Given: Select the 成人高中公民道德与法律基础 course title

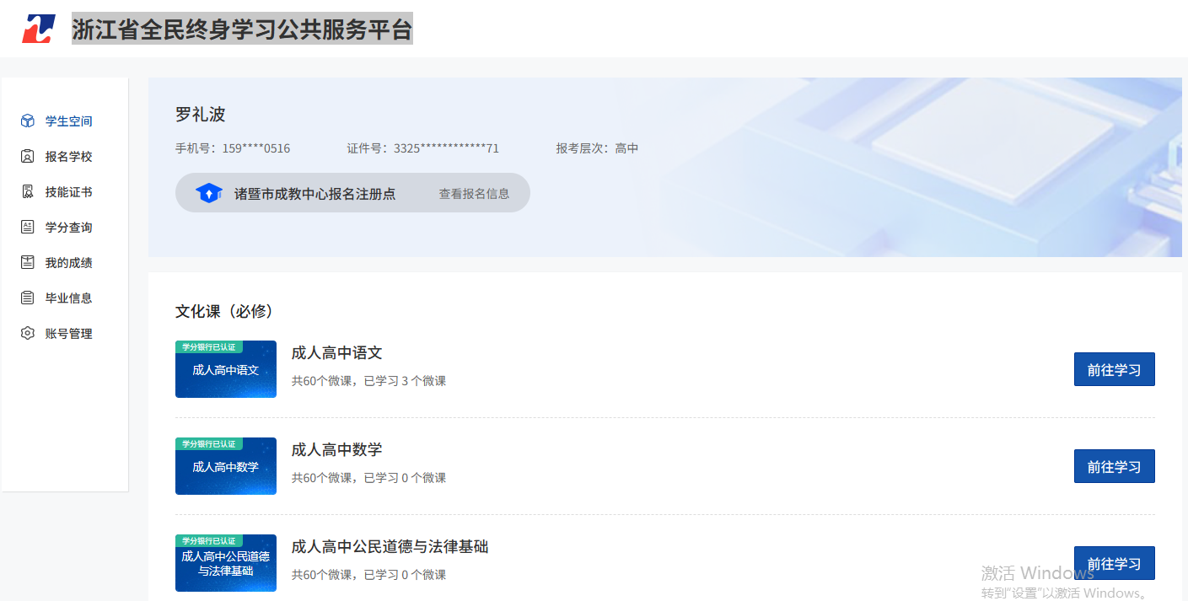Looking at the screenshot, I should [x=390, y=547].
